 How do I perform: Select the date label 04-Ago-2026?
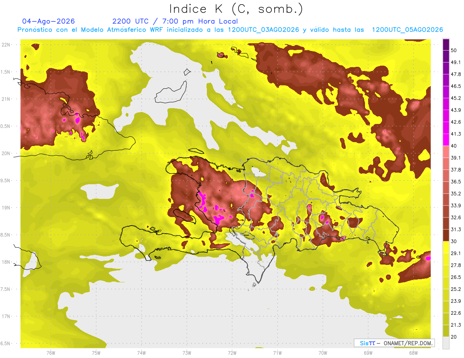click(x=49, y=21)
